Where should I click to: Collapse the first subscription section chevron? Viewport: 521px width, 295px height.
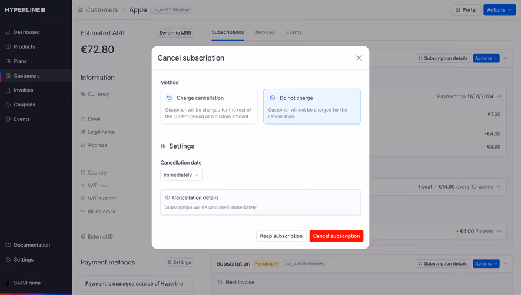point(505,58)
